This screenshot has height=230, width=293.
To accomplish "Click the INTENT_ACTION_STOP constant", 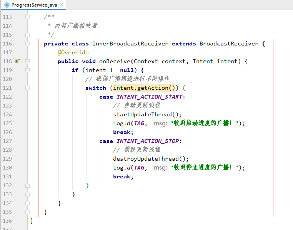I will pos(148,141).
